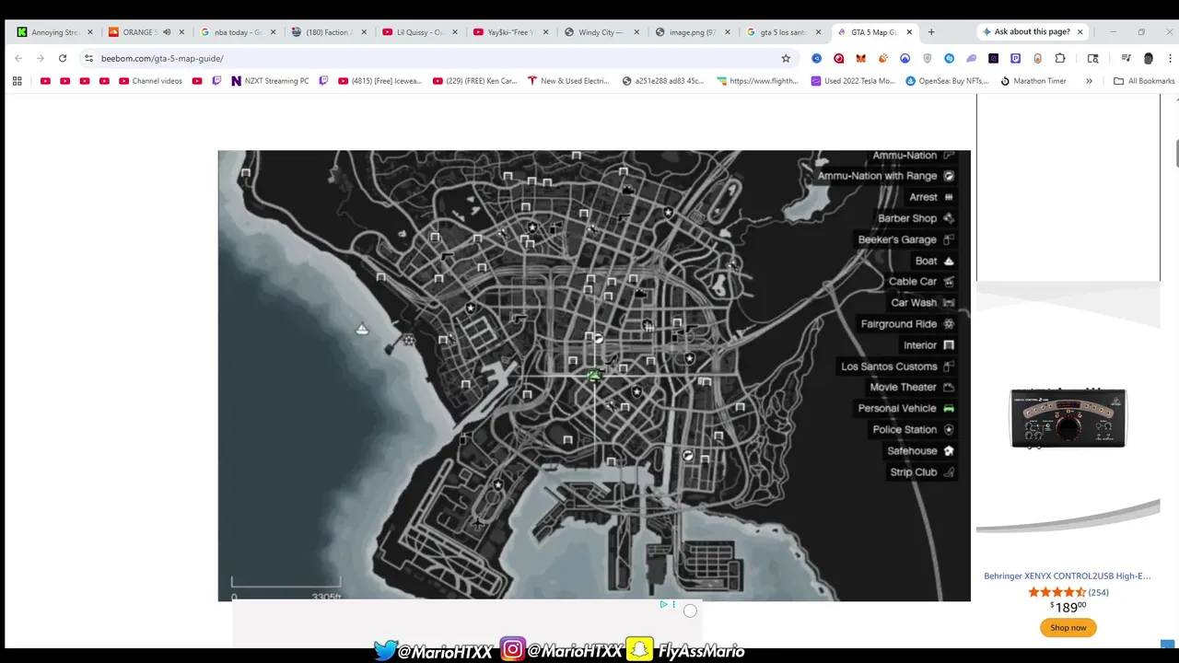This screenshot has height=663, width=1179.
Task: Click the Beeker's Garage legend label
Action: coord(897,239)
